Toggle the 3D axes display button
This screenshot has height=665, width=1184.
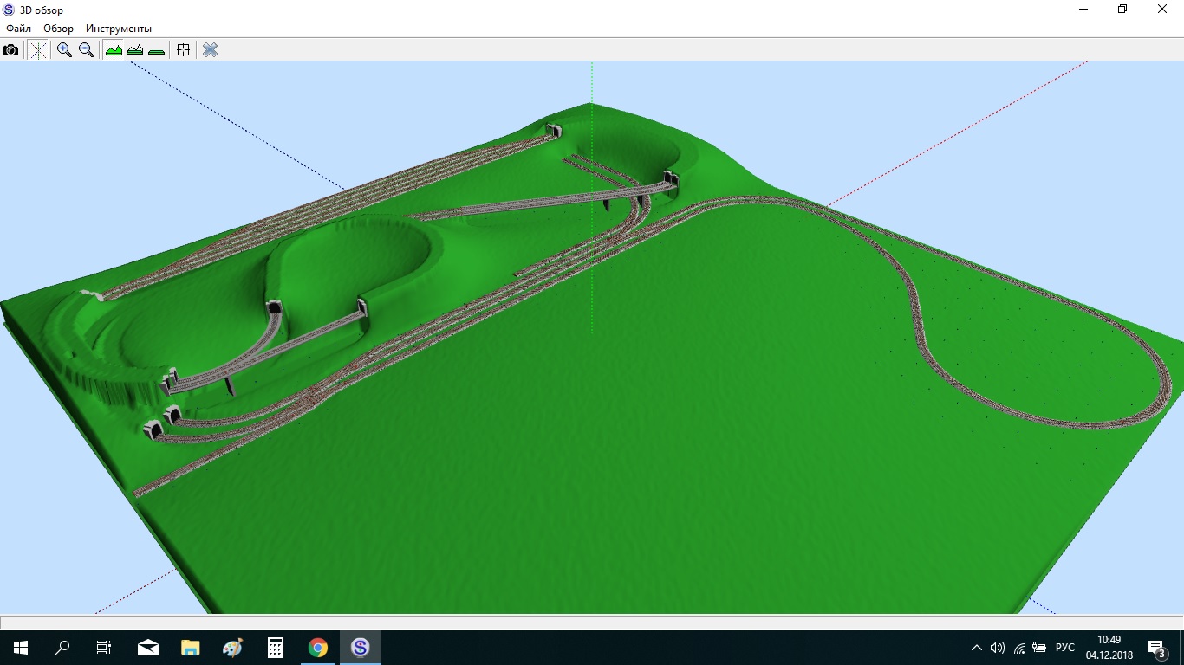[38, 50]
